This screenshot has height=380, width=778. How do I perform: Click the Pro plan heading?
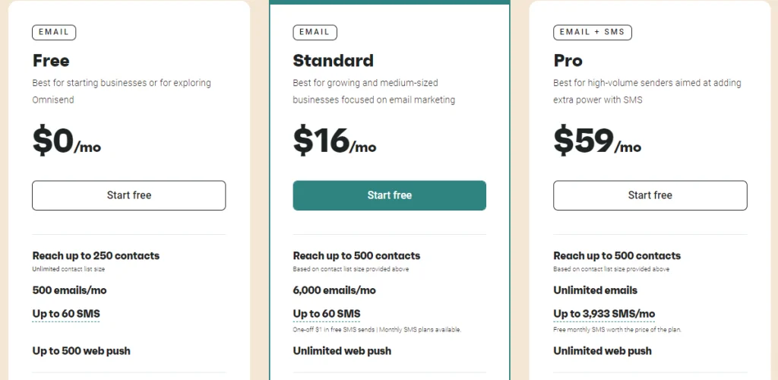568,61
